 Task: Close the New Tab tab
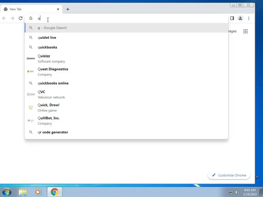pyautogui.click(x=58, y=9)
